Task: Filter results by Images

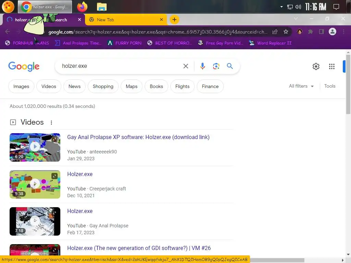Action: click(x=21, y=86)
